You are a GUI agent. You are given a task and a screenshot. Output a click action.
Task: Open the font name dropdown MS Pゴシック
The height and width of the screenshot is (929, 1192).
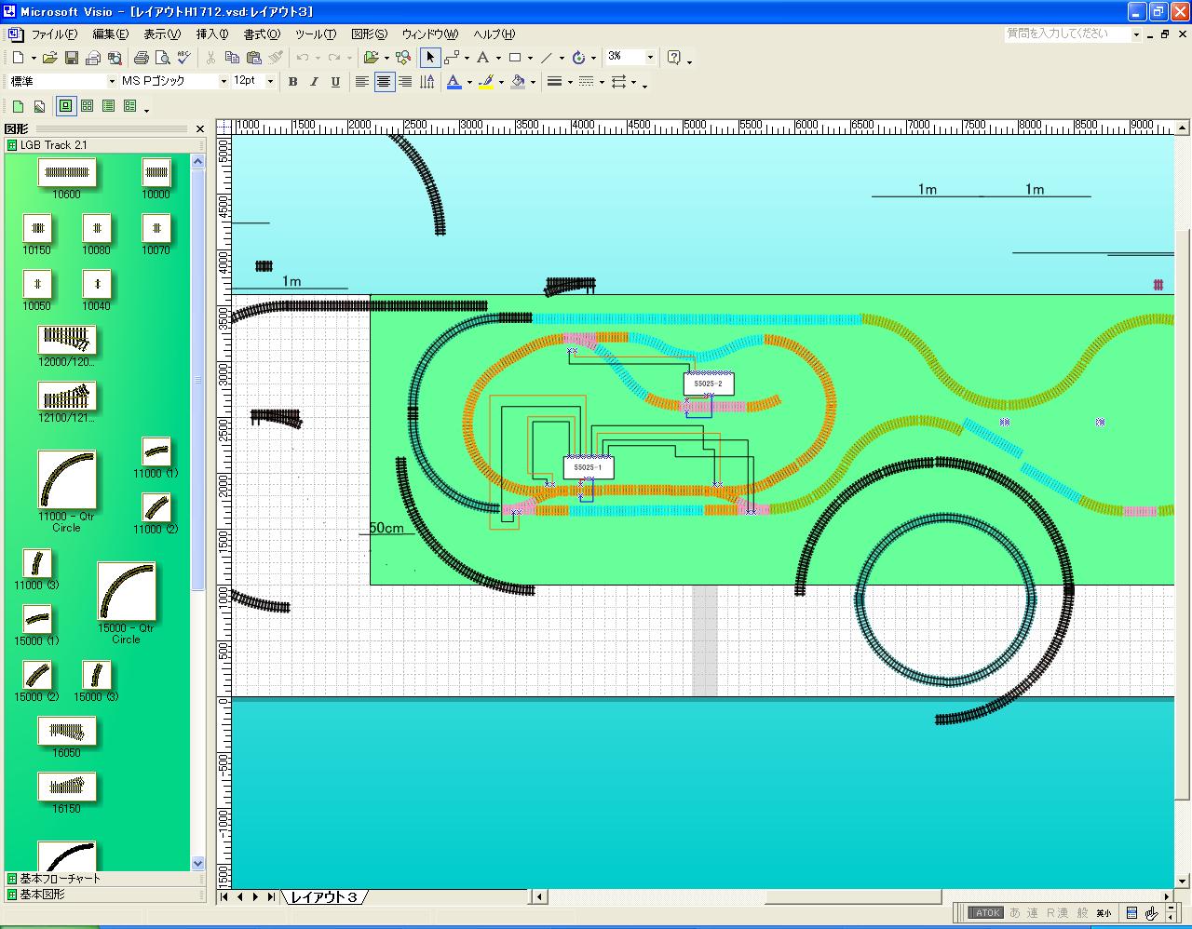pyautogui.click(x=223, y=82)
